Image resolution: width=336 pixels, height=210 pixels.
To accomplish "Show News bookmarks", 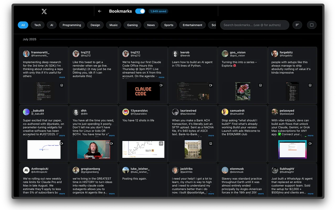I will click(x=151, y=25).
